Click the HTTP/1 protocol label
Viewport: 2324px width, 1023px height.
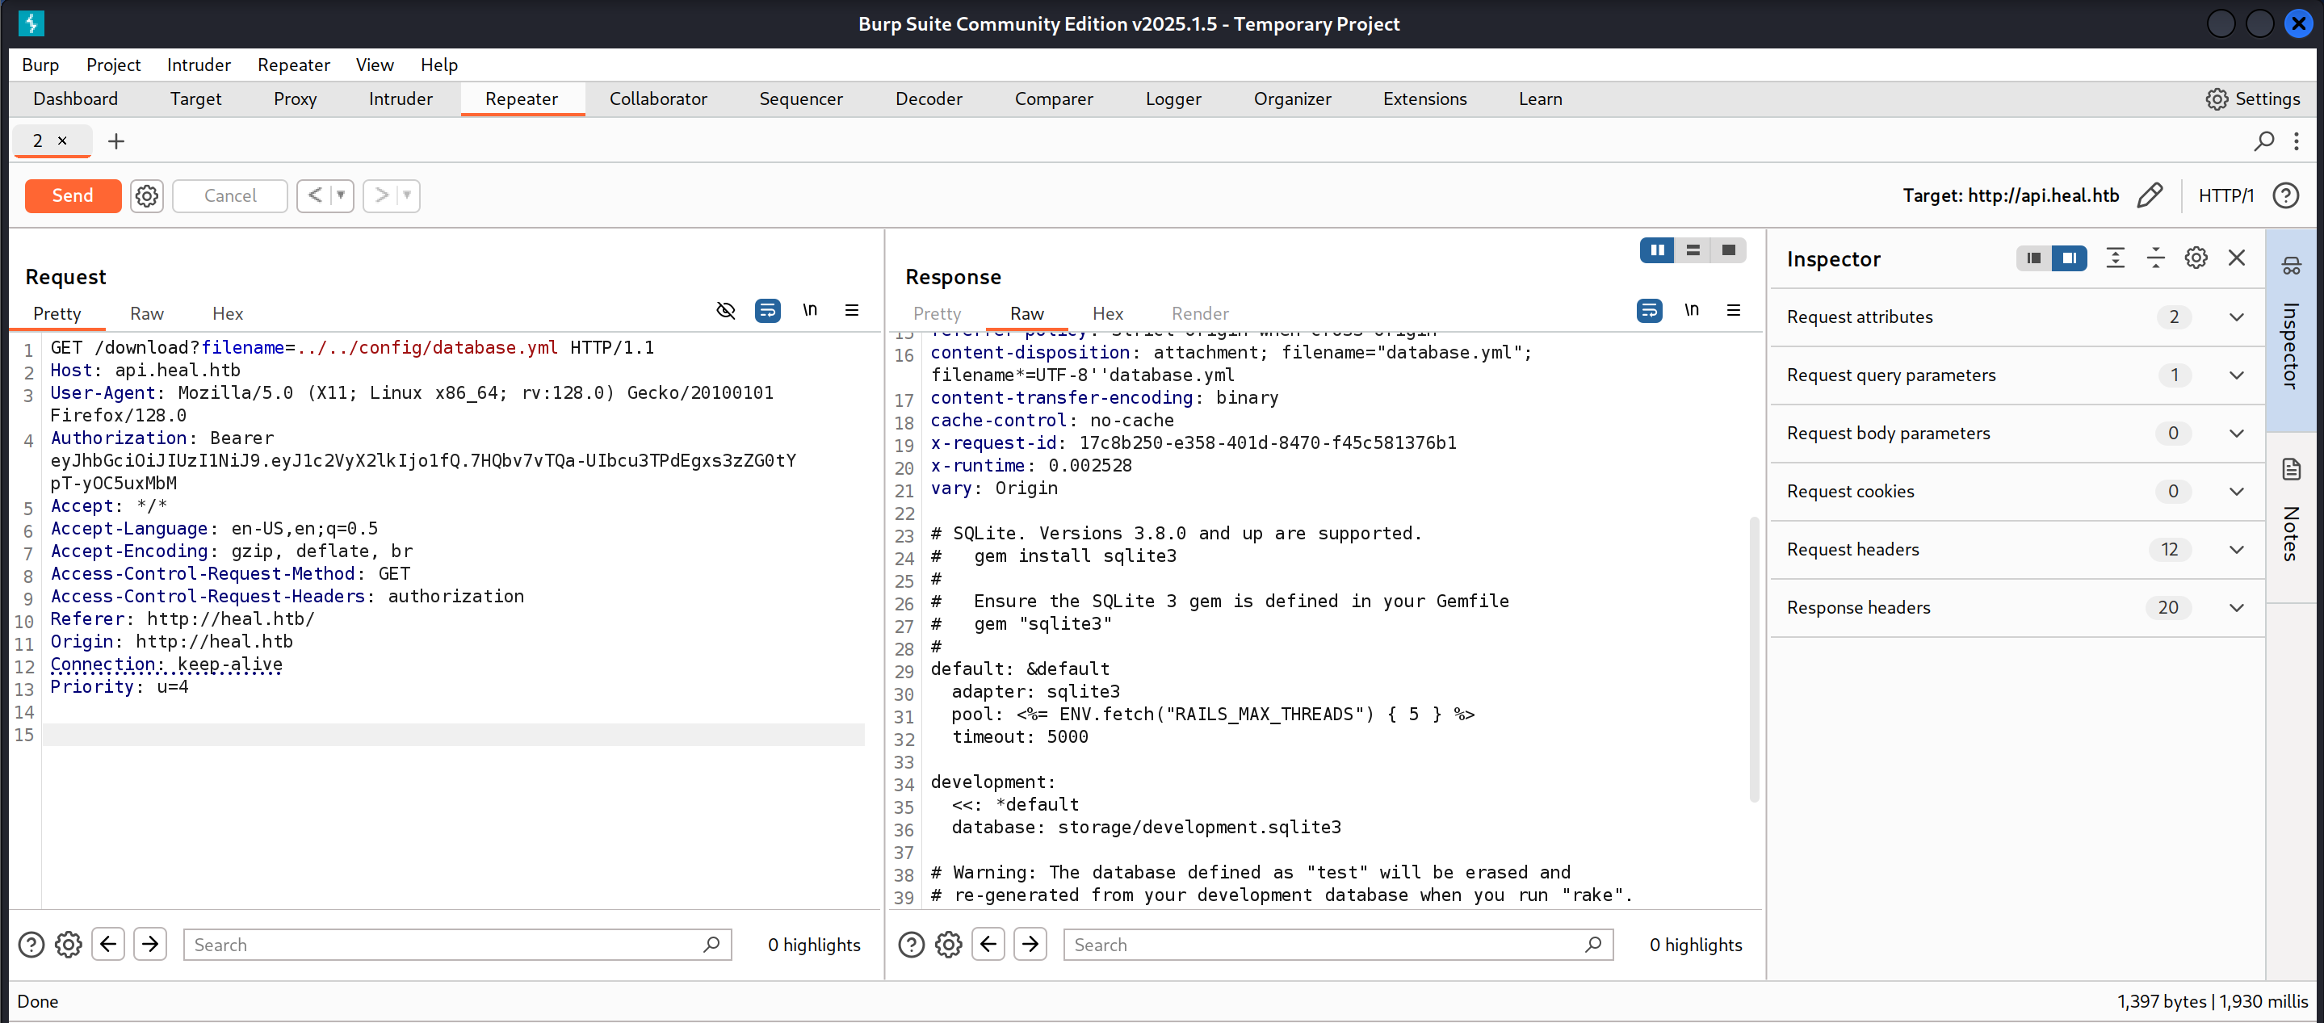click(x=2225, y=195)
